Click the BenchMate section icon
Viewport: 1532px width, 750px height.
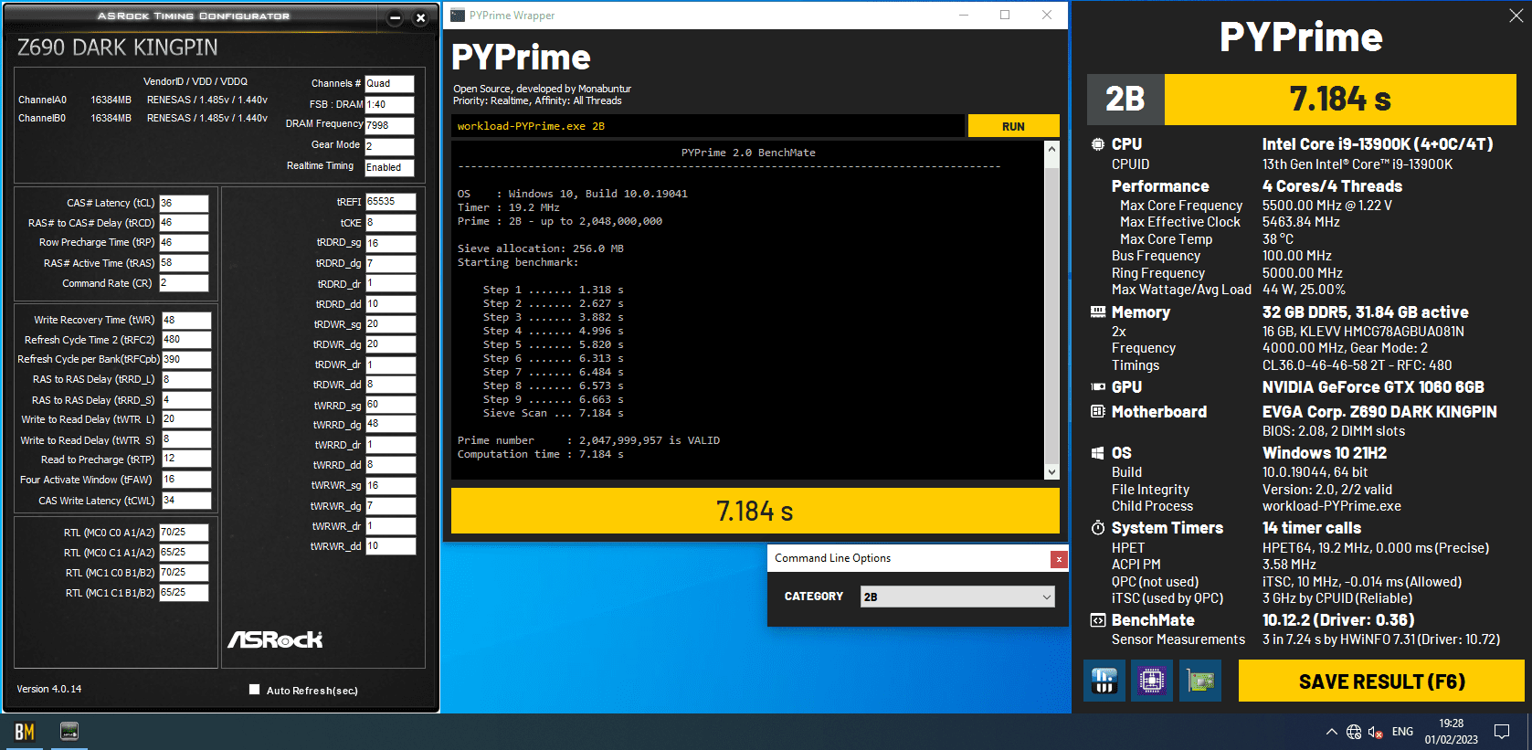tap(1097, 620)
